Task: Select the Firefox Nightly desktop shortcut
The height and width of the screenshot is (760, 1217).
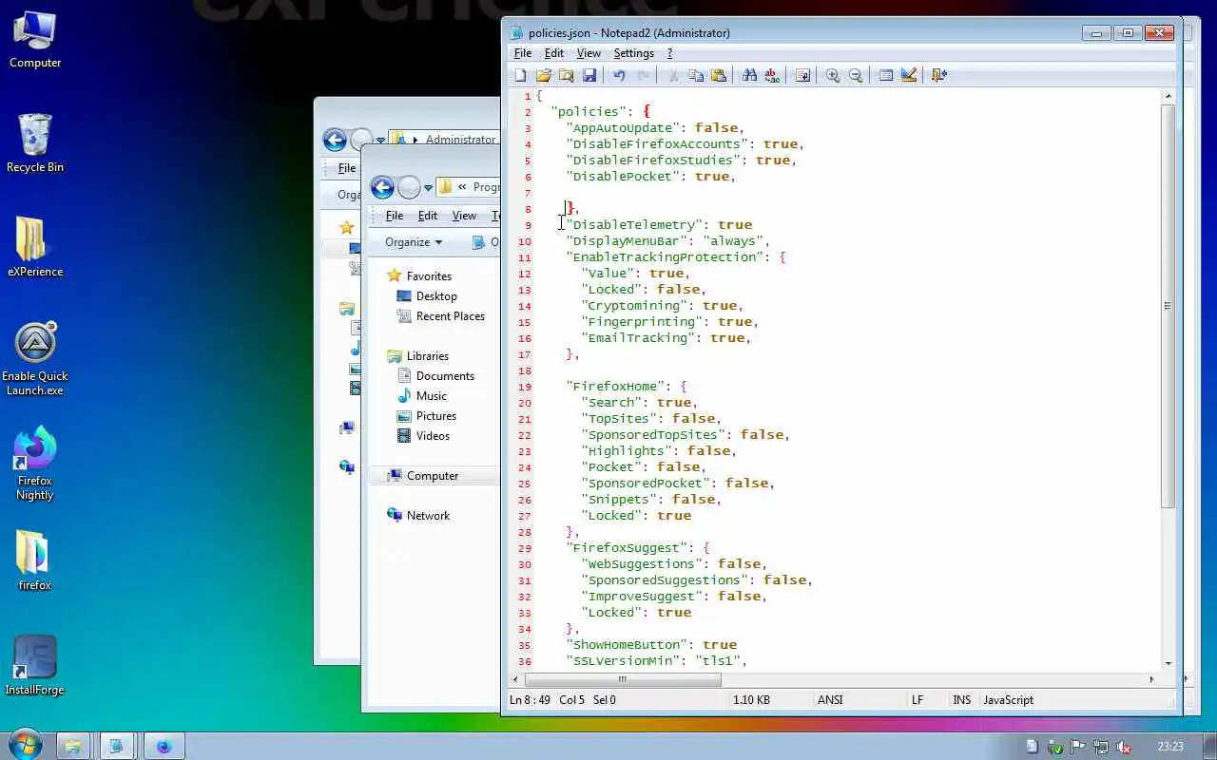Action: 35,464
